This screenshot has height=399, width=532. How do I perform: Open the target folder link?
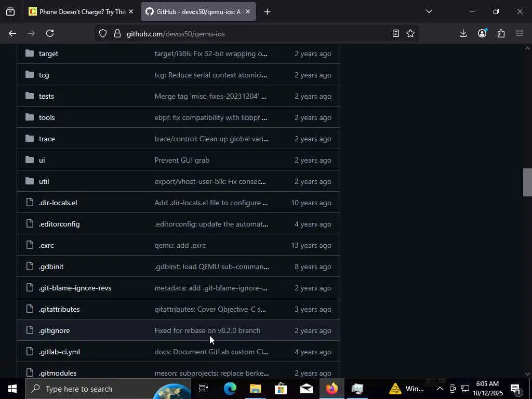coord(48,54)
